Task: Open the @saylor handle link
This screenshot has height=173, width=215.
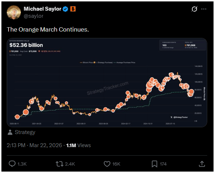Action: 34,16
